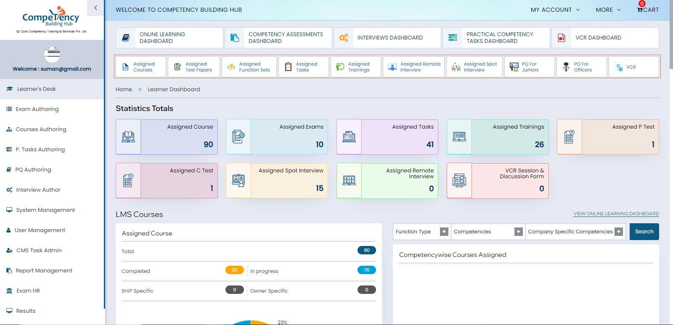This screenshot has height=325, width=673.
Task: Click the VCR Session & Discussion Form icon
Action: click(459, 181)
